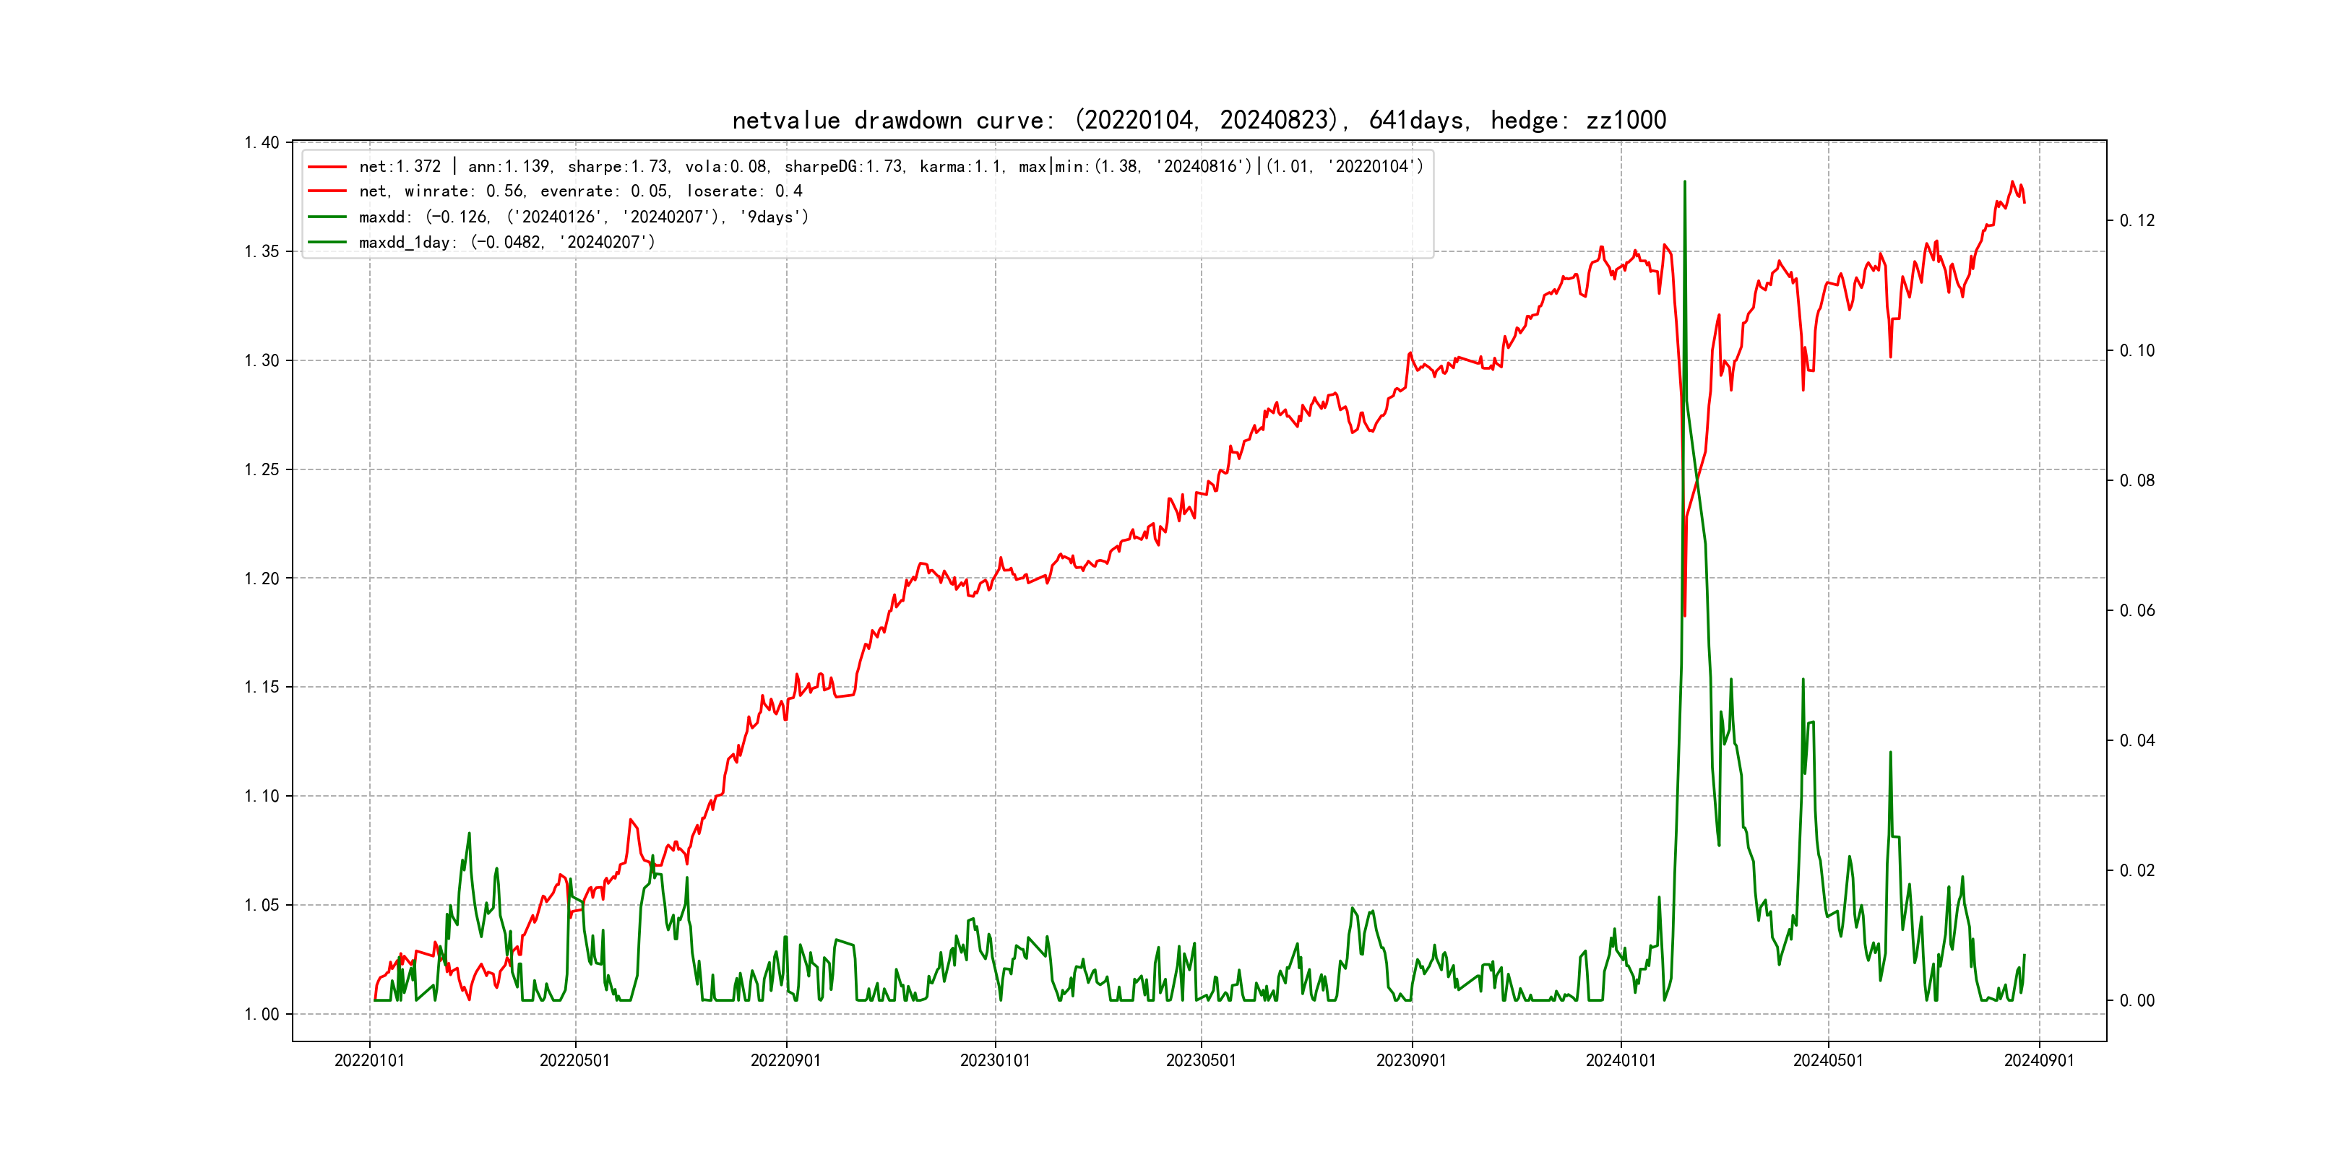Screen dimensions: 2341x1170
Task: Select the 20220901 x-axis date label
Action: (785, 1061)
